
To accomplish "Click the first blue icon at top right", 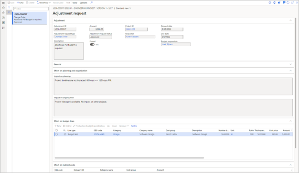I will 270,3.
